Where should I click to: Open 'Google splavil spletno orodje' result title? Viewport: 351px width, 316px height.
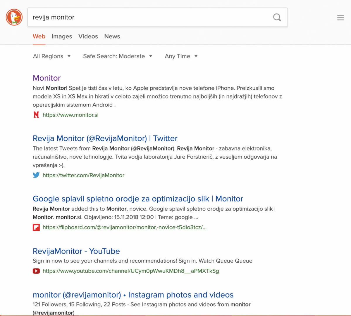(138, 199)
